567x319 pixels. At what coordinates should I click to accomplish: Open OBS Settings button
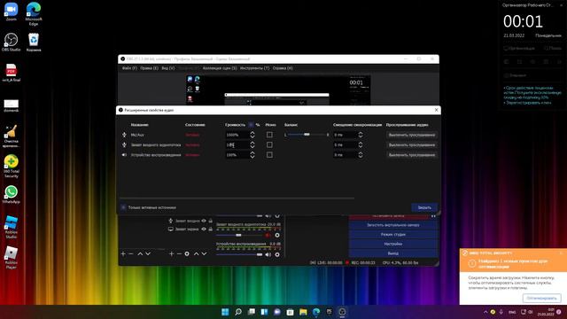[393, 244]
